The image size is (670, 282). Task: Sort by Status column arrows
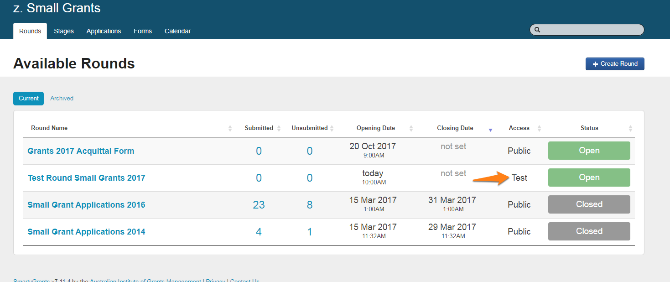(x=630, y=128)
